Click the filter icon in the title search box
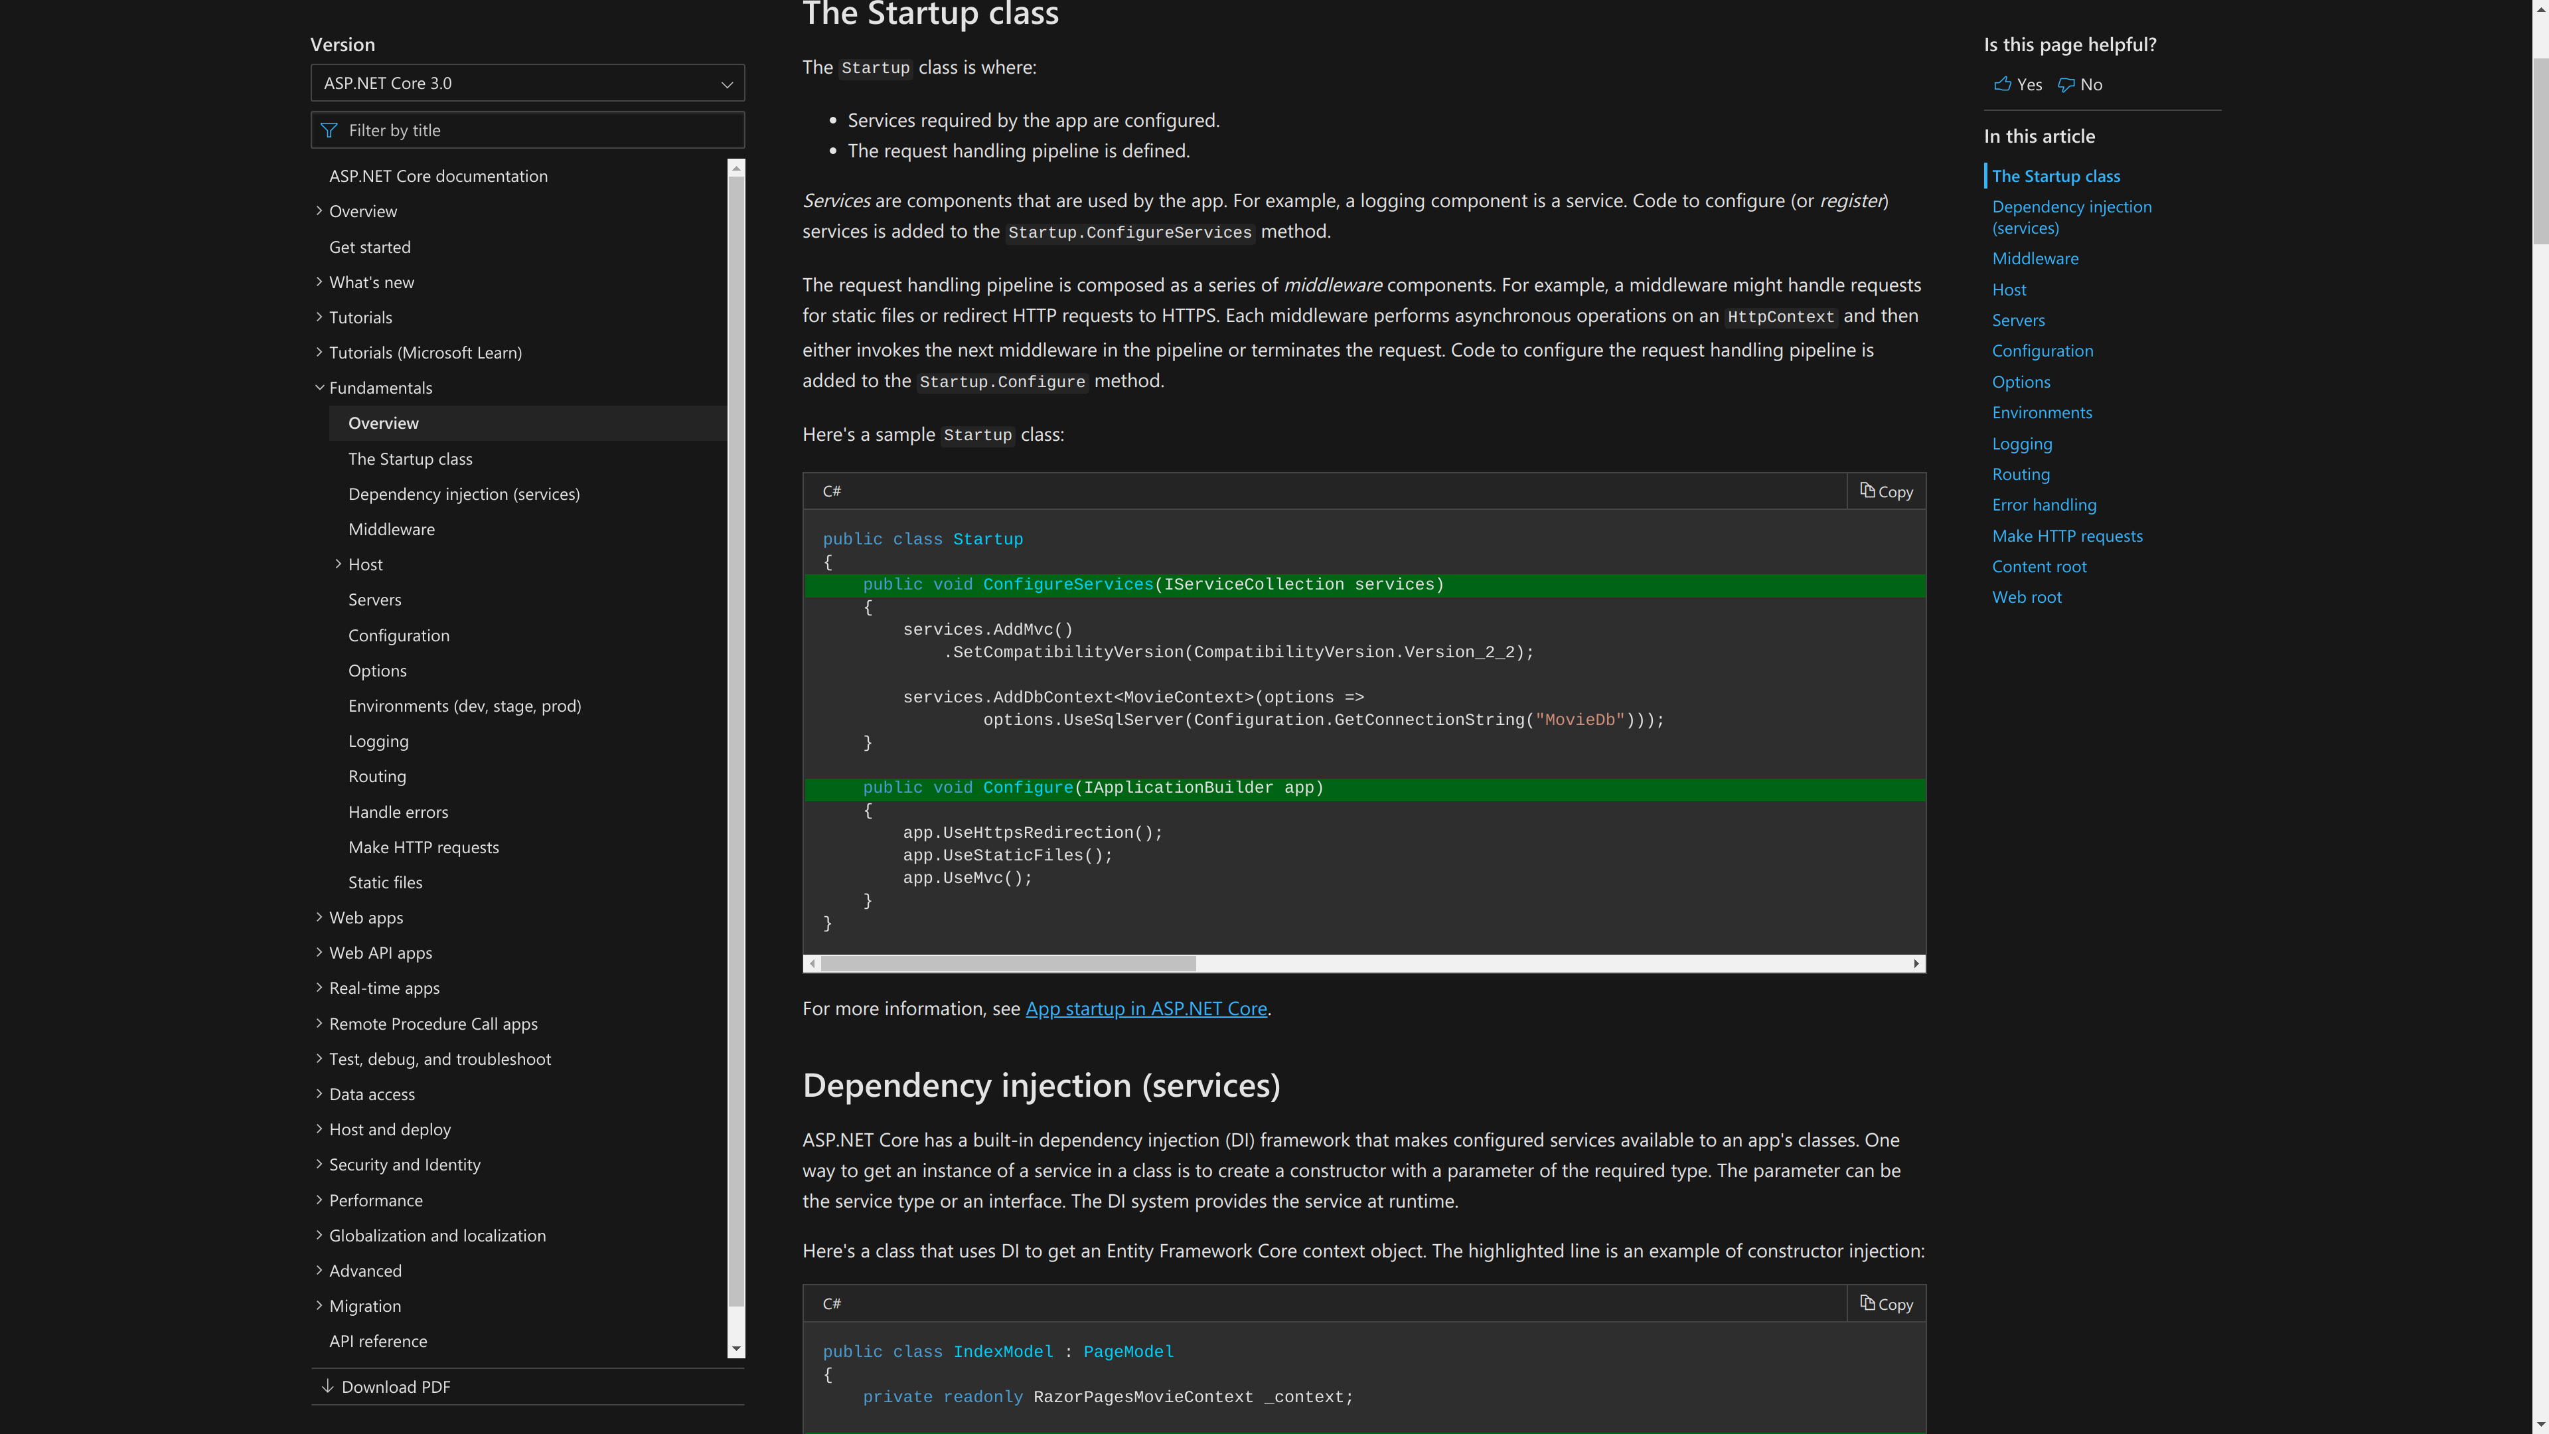The height and width of the screenshot is (1434, 2549). point(329,129)
